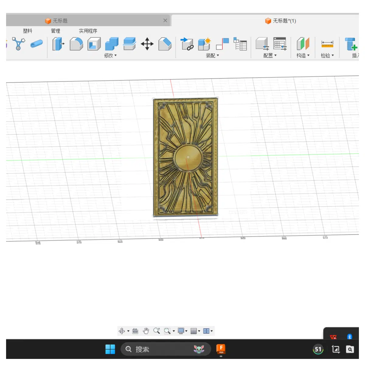365x365 pixels.
Task: Expand the 装配 dropdown
Action: pyautogui.click(x=212, y=55)
